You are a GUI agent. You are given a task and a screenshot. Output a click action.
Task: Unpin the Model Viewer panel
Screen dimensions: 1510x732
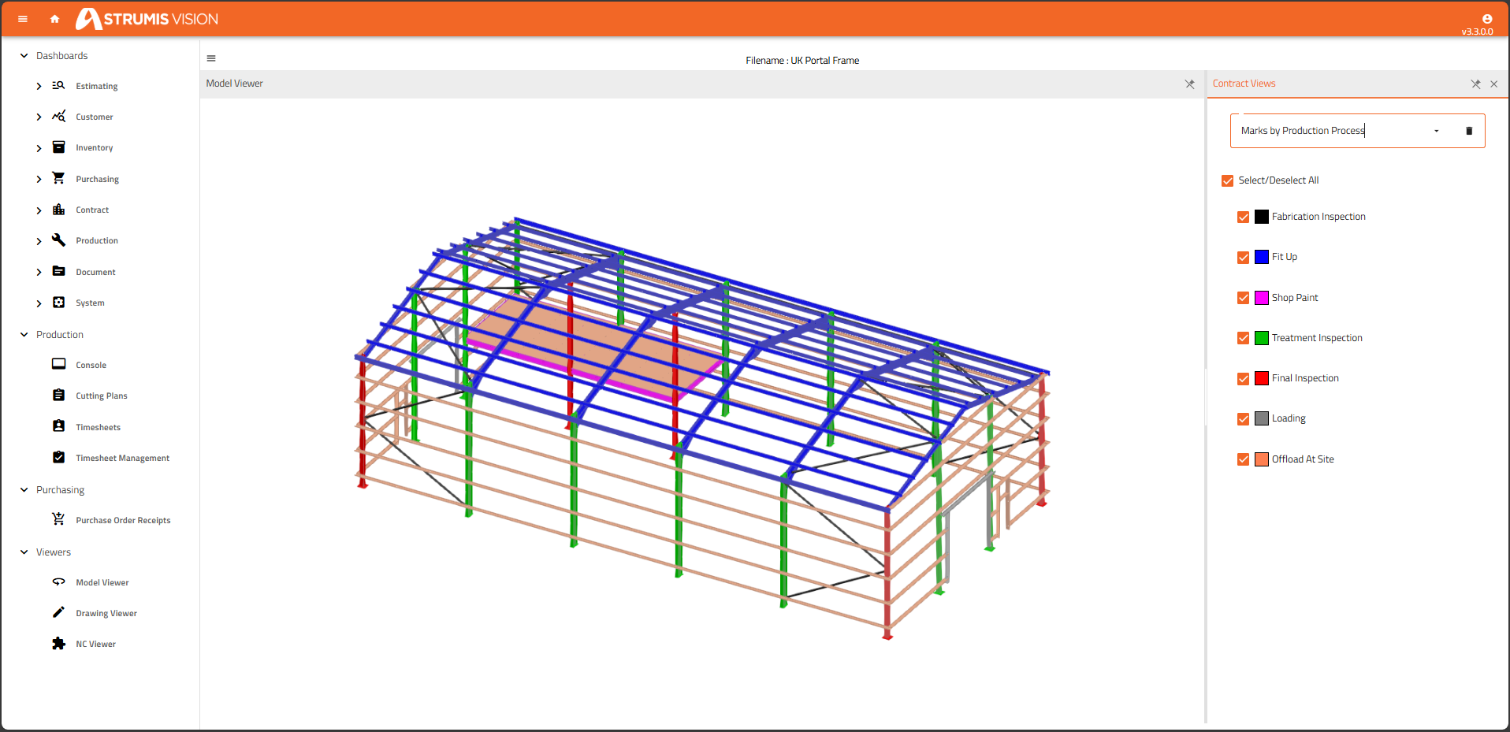1190,84
